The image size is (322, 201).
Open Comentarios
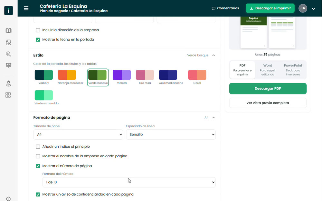coord(225,8)
